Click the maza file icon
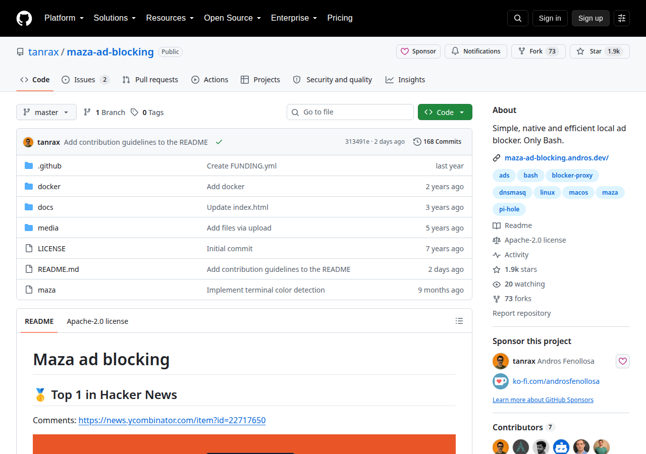The height and width of the screenshot is (454, 646). (29, 290)
